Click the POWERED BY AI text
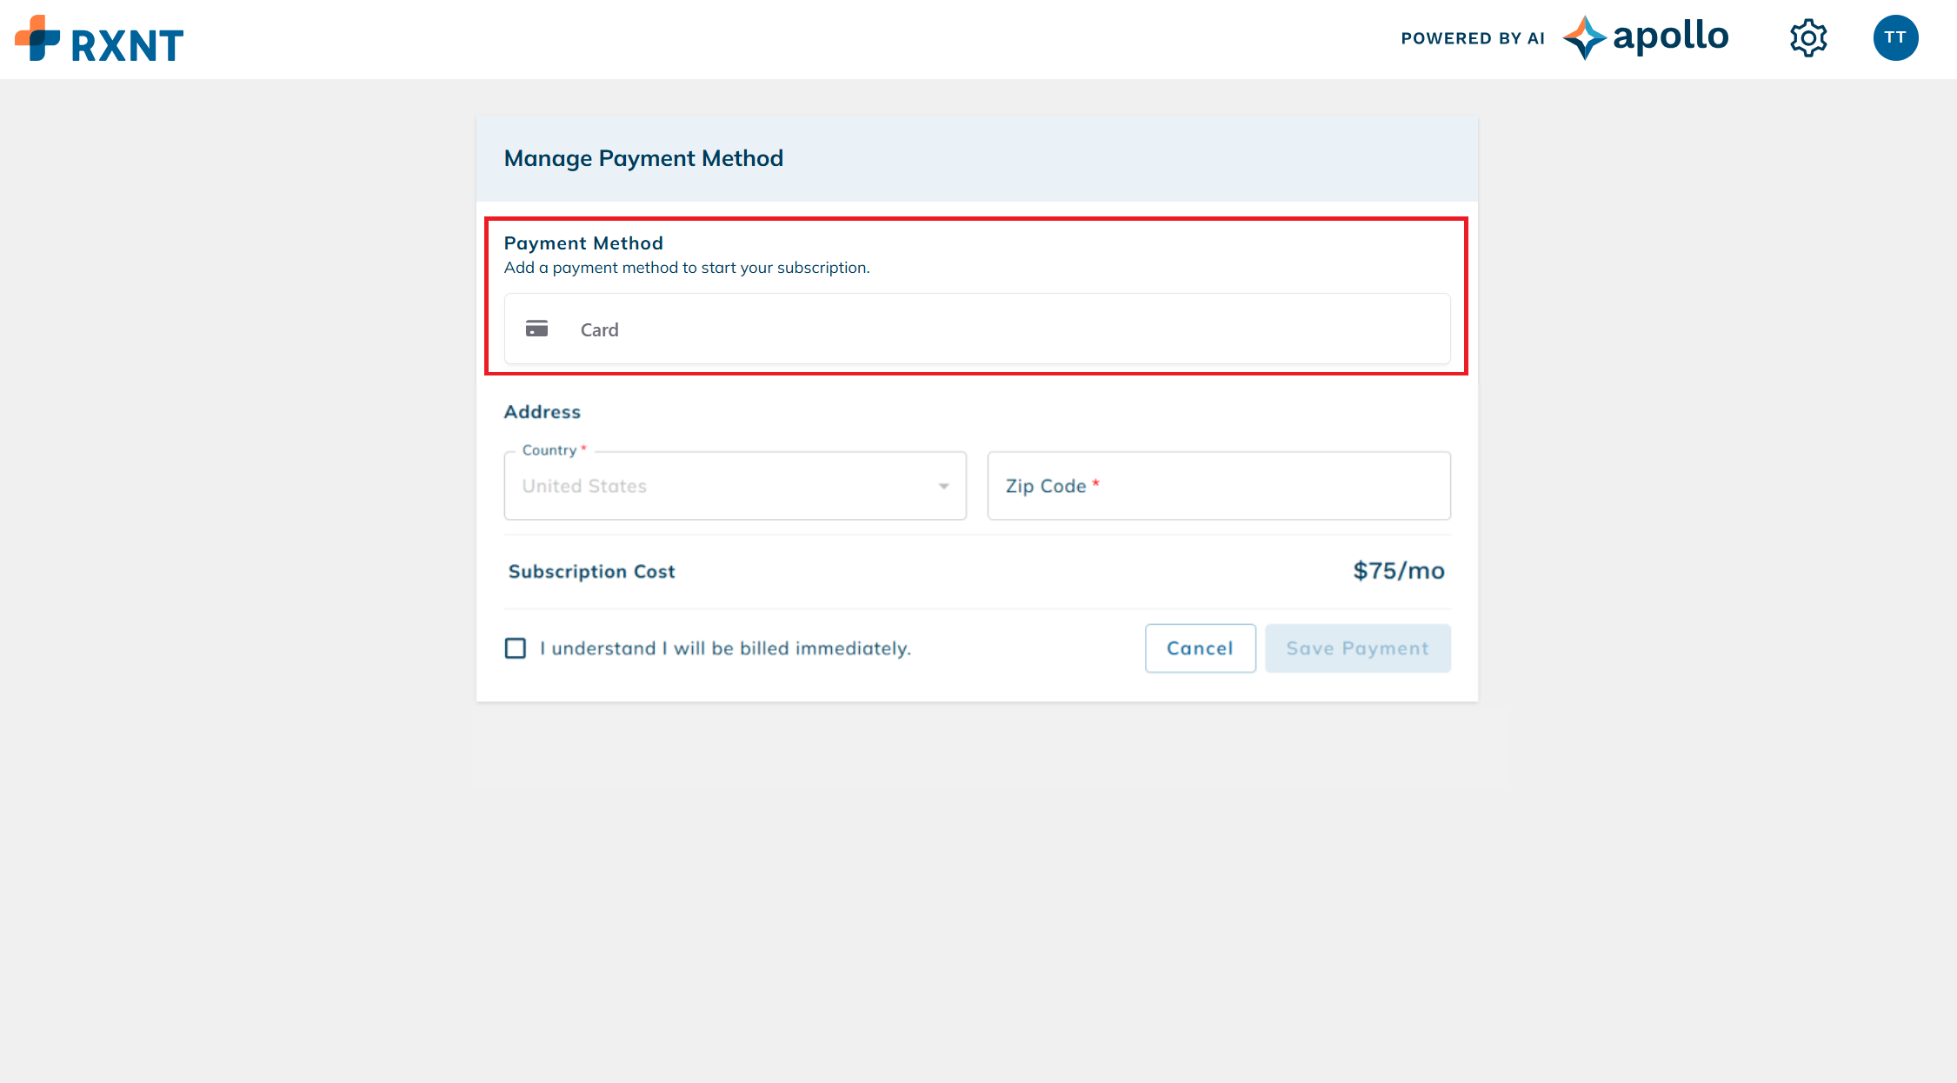Screen dimensions: 1957x1083 coord(1473,38)
